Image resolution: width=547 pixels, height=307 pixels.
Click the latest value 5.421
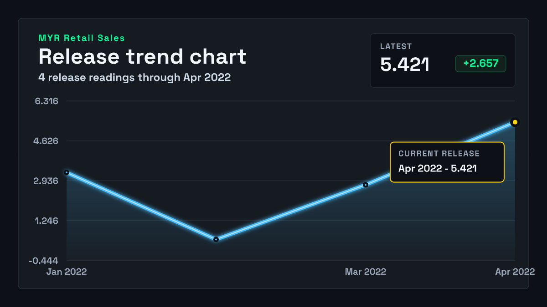405,65
